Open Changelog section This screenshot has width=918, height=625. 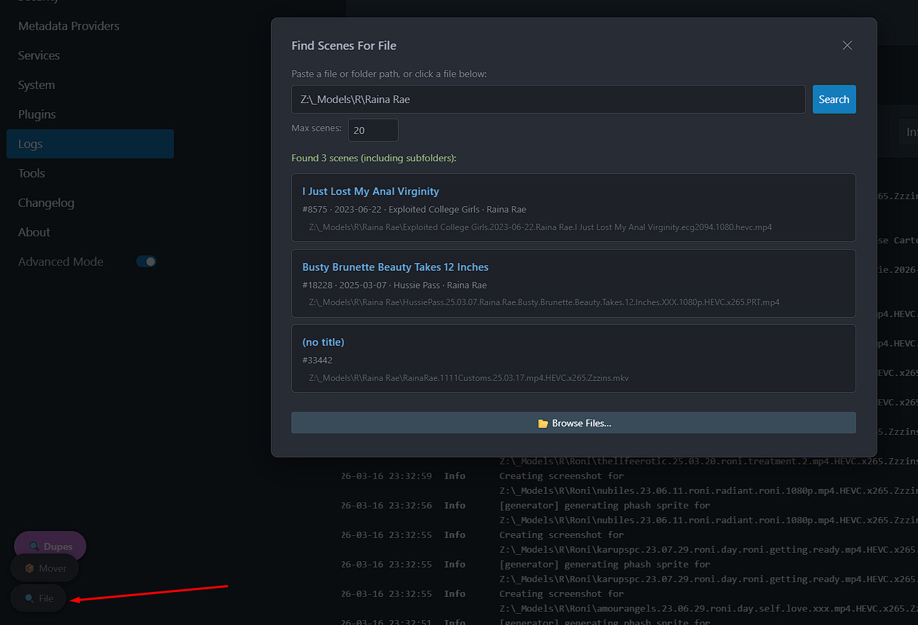[x=46, y=203]
